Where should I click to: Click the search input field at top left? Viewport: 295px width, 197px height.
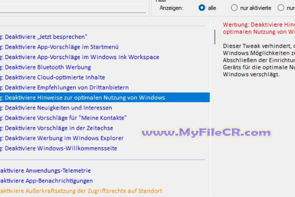point(73,8)
